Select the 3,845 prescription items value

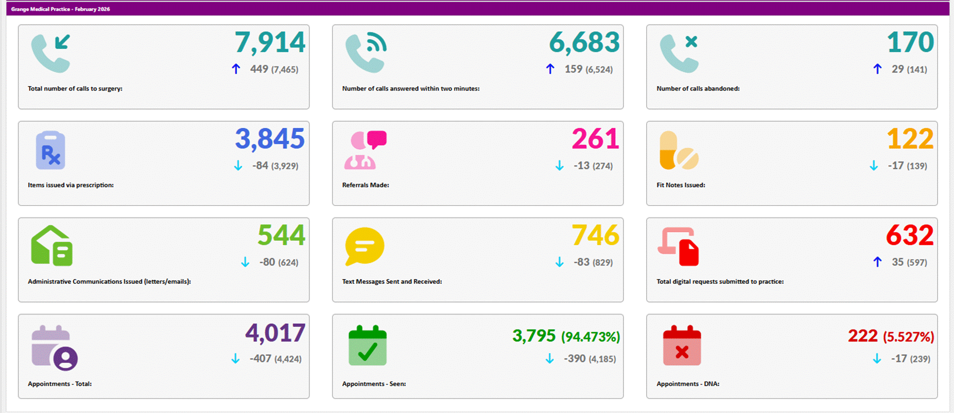tap(270, 139)
